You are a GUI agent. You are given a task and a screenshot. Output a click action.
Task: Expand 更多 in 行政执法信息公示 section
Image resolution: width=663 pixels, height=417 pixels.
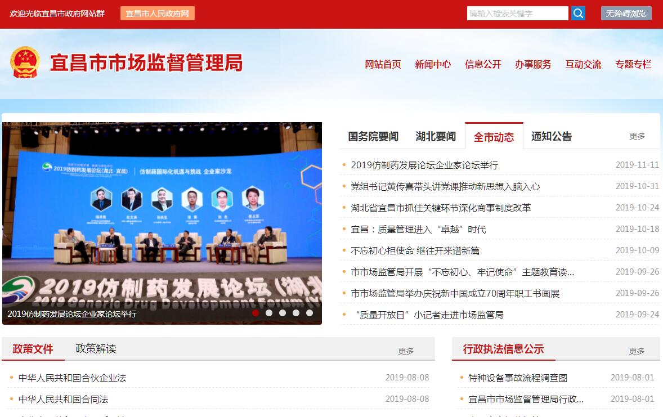pos(637,351)
